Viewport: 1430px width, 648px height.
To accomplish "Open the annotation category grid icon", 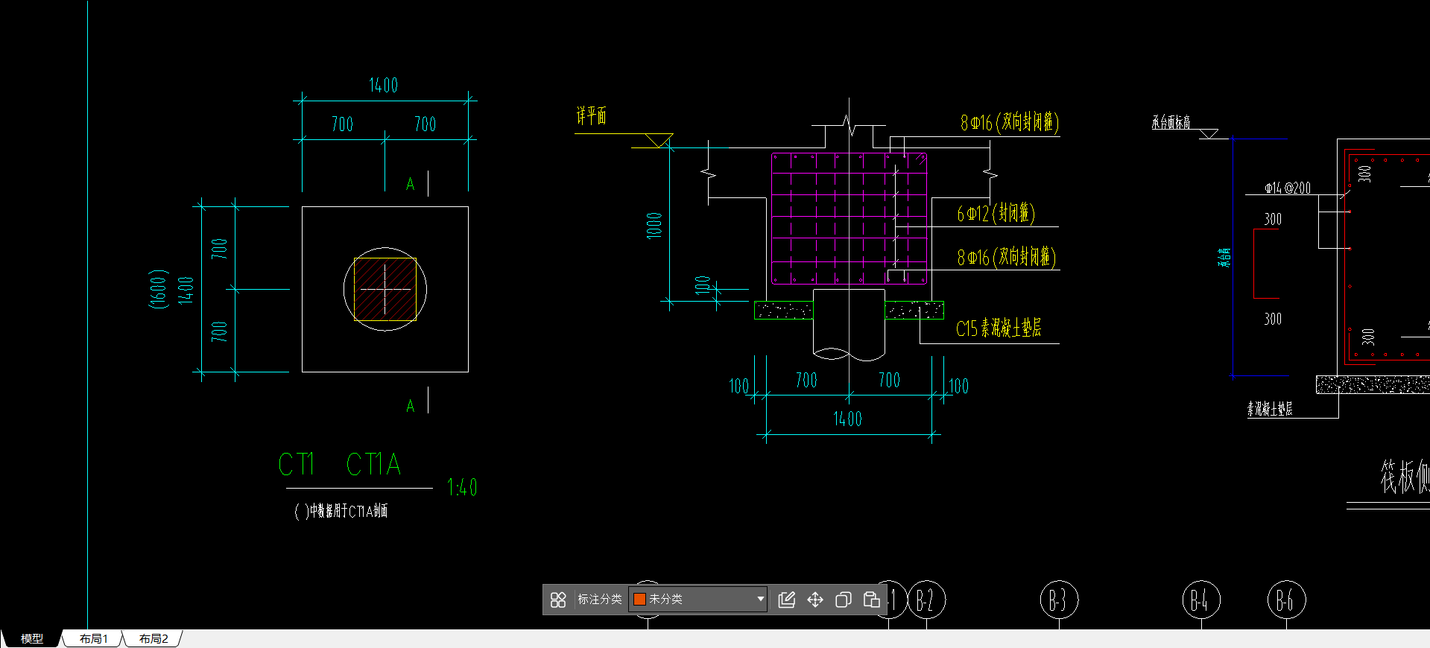I will point(558,600).
